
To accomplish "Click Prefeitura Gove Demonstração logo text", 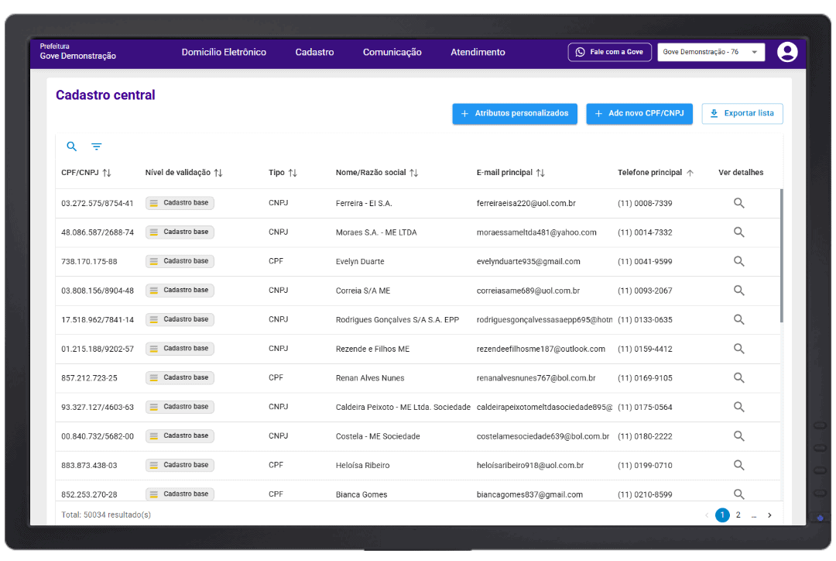I will click(78, 52).
